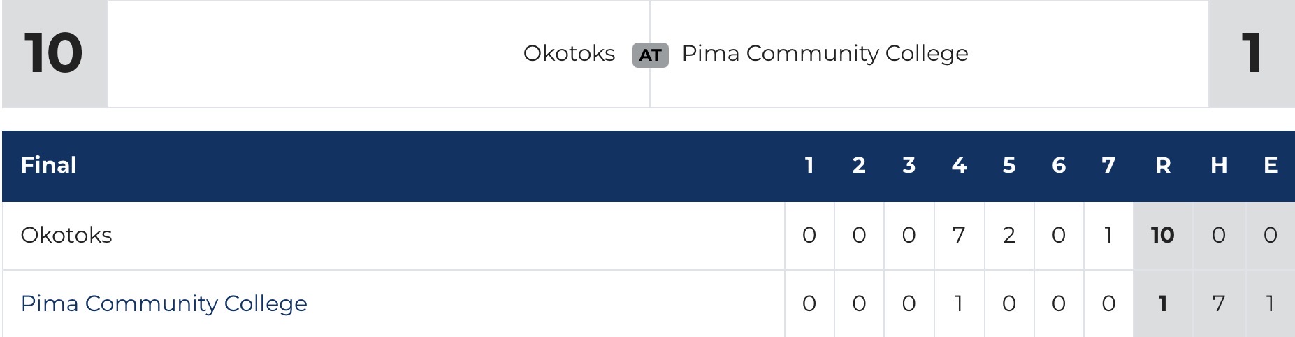Click Okotoks name in the header matchup
The width and height of the screenshot is (1295, 337).
(x=569, y=53)
